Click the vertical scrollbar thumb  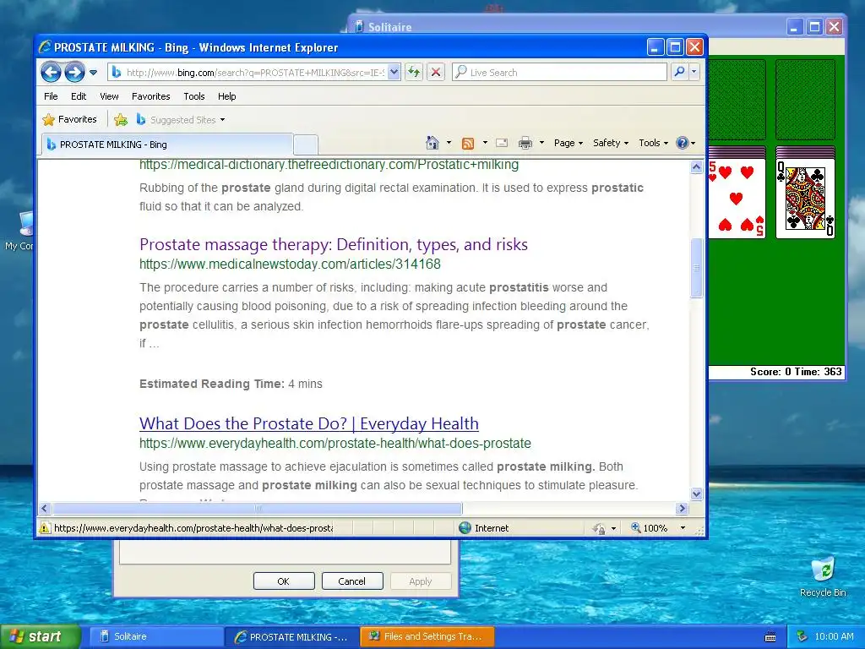[696, 268]
